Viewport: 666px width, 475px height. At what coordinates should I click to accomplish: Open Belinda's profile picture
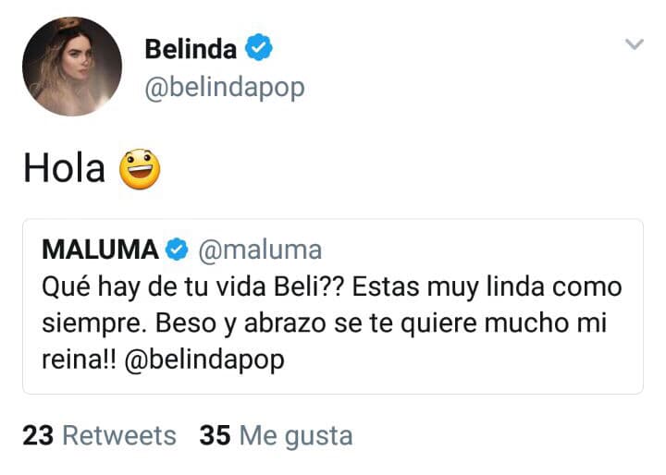71,67
